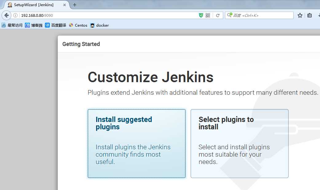Open the bookmarks list icon

pyautogui.click(x=310, y=15)
